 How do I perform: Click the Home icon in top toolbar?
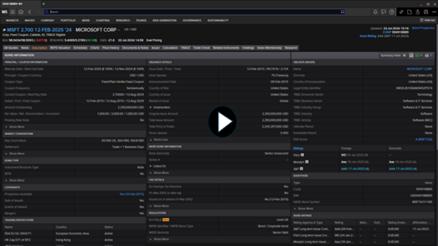pyautogui.click(x=21, y=11)
